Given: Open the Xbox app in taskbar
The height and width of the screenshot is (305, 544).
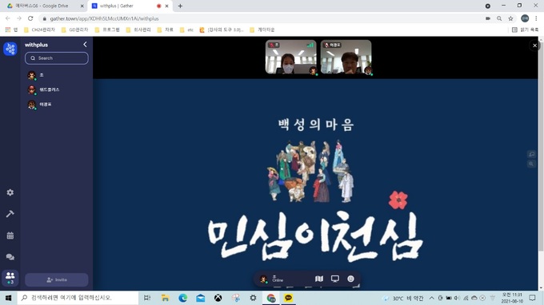Looking at the screenshot, I should (x=218, y=298).
